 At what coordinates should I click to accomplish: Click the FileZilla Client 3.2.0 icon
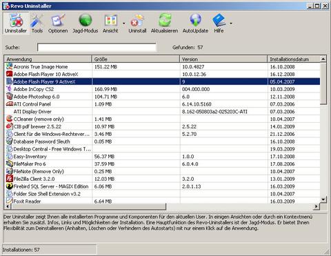point(10,179)
